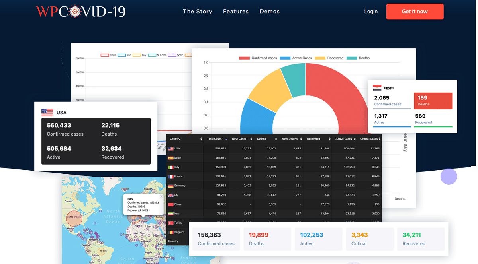Toggle Italy series in line chart legend
This screenshot has height=264, width=478.
point(140,55)
